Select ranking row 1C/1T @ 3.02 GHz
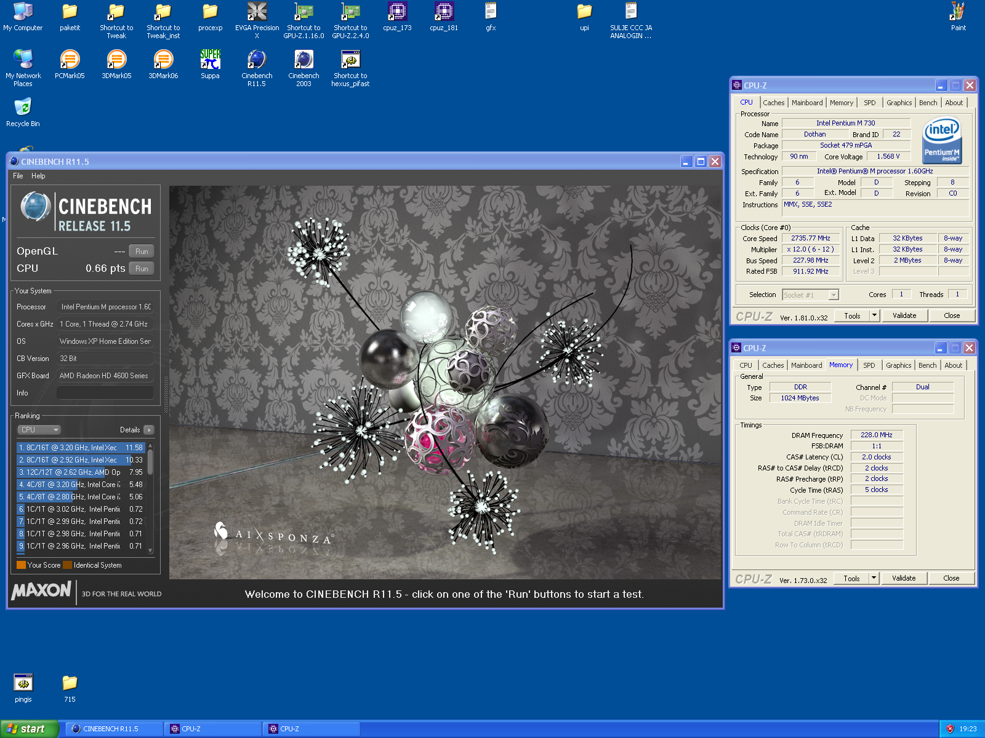Viewport: 985px width, 738px height. (x=81, y=509)
